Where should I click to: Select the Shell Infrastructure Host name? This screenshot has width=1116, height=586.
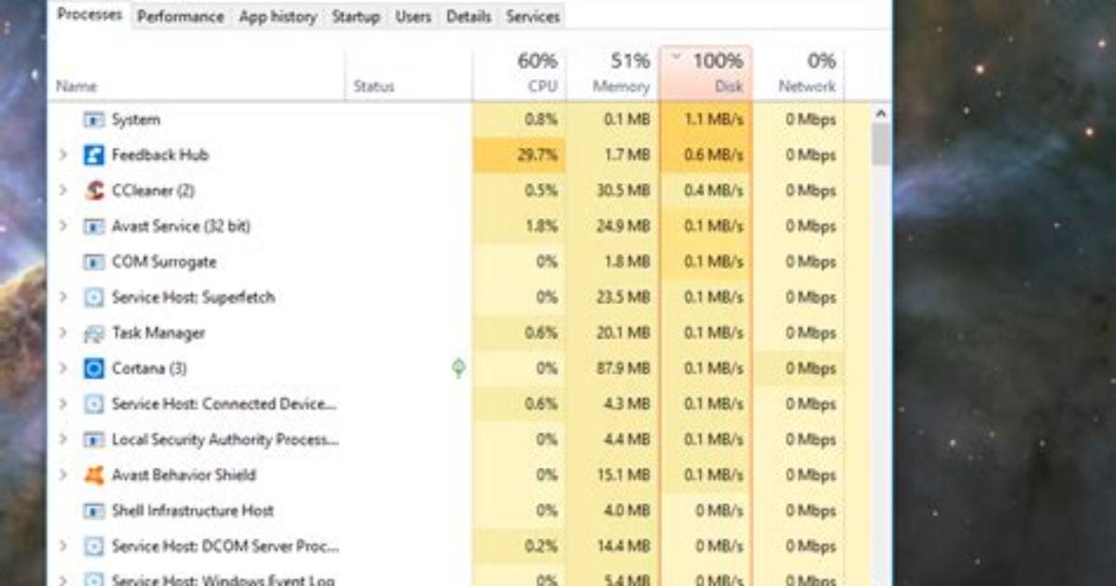coord(192,510)
